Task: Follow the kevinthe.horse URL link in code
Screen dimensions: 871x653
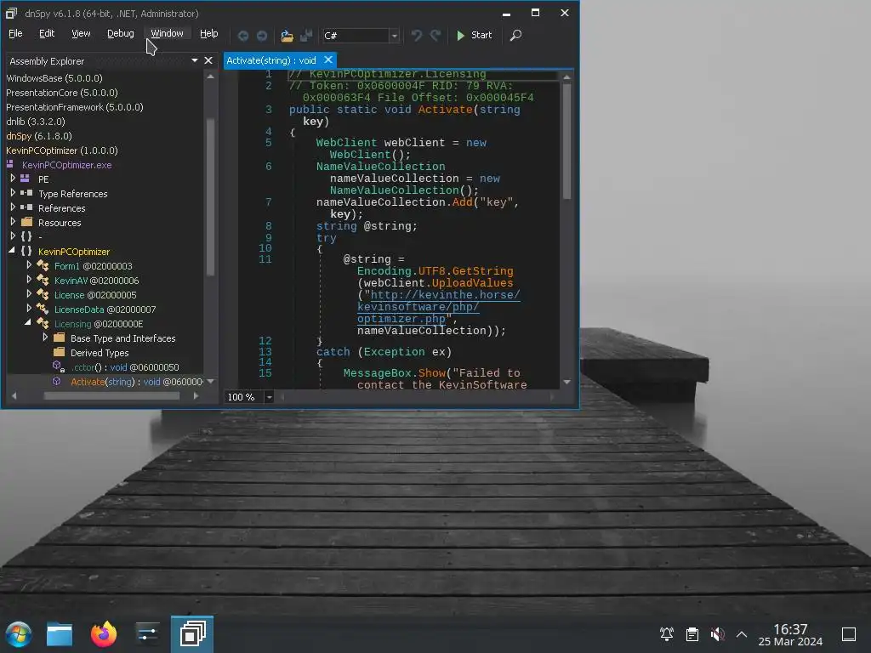Action: (x=439, y=307)
